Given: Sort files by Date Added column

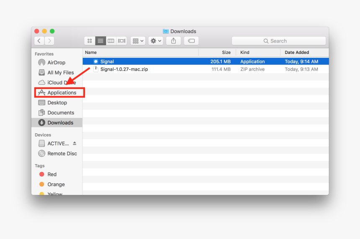Looking at the screenshot, I should coord(304,53).
